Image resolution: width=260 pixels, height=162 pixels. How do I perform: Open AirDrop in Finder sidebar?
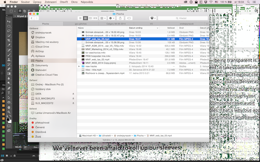pyautogui.click(x=39, y=52)
